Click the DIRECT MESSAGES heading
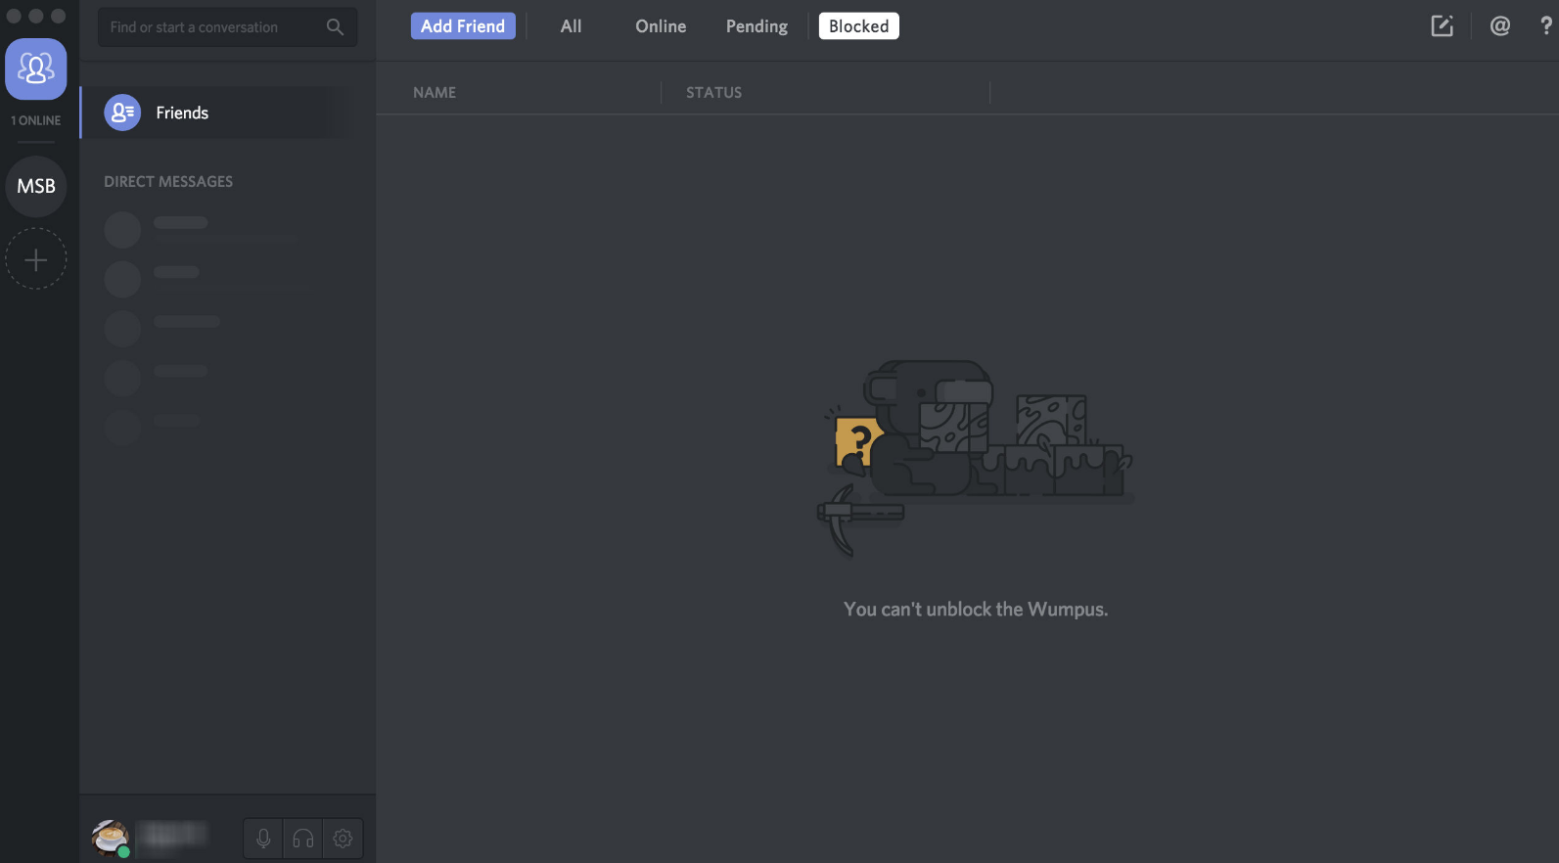Image resolution: width=1559 pixels, height=863 pixels. [x=168, y=182]
